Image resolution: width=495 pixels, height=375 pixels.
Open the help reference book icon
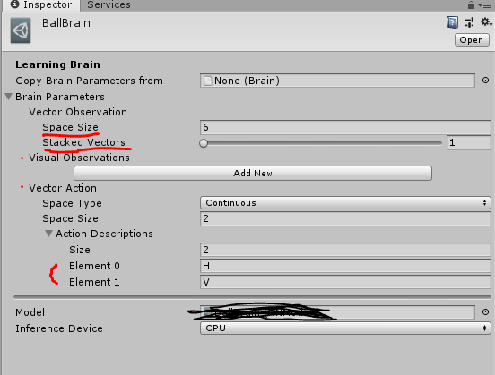tap(452, 22)
